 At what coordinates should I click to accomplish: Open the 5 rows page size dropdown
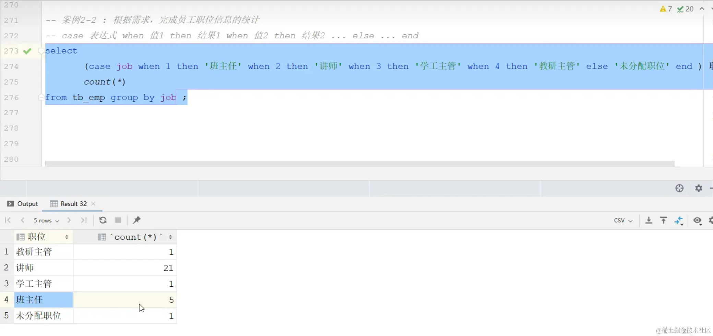[x=46, y=221]
